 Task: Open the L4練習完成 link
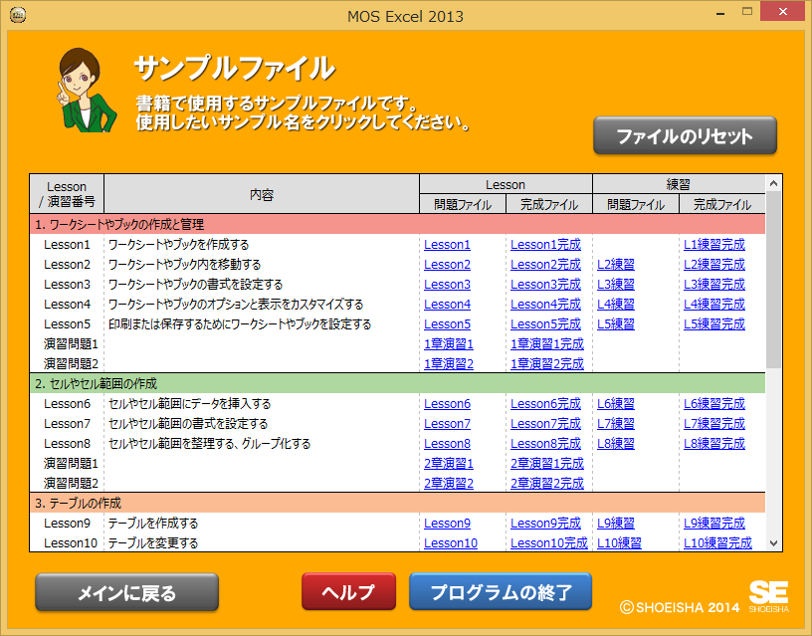(x=714, y=304)
